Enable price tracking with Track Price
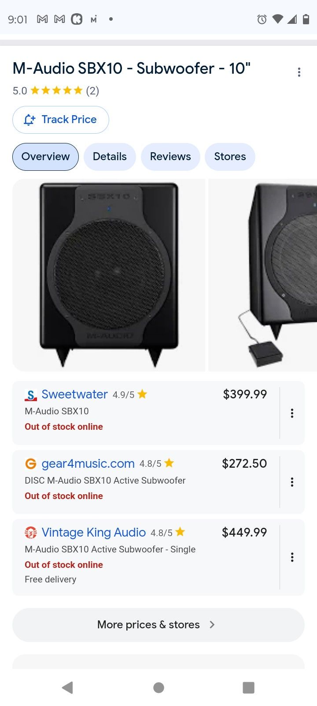 [60, 120]
